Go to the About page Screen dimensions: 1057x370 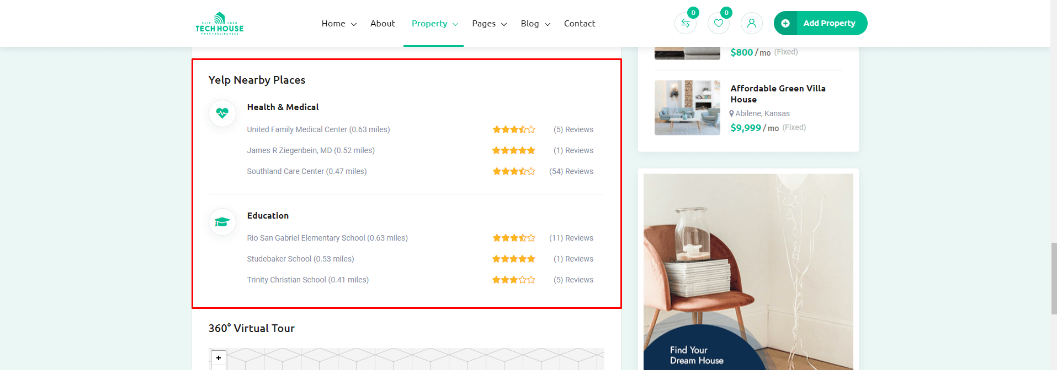pyautogui.click(x=383, y=24)
